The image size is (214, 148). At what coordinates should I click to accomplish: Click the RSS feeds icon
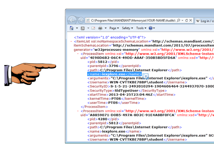point(83,28)
